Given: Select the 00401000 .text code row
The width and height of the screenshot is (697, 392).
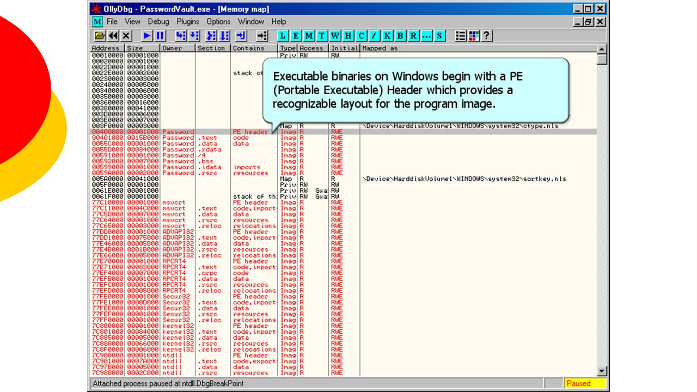Looking at the screenshot, I should [x=343, y=138].
